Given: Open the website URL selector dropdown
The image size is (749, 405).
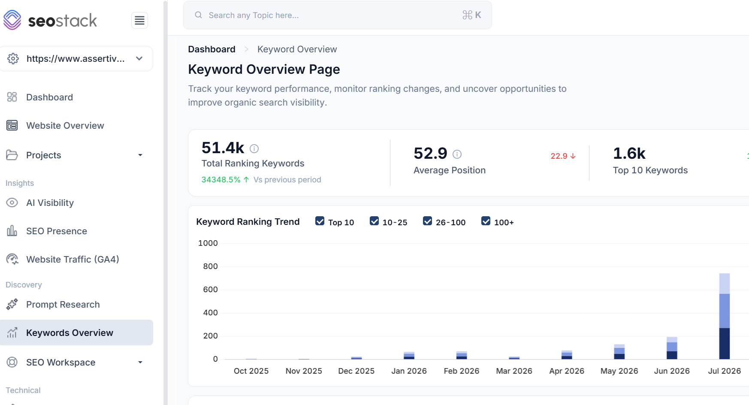Looking at the screenshot, I should [76, 59].
